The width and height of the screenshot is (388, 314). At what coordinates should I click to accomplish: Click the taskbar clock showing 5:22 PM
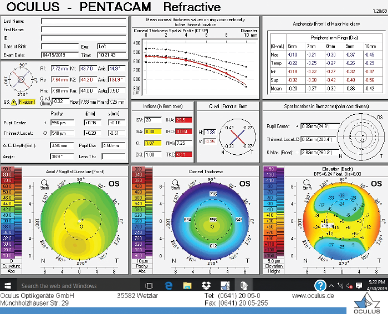pos(376,282)
